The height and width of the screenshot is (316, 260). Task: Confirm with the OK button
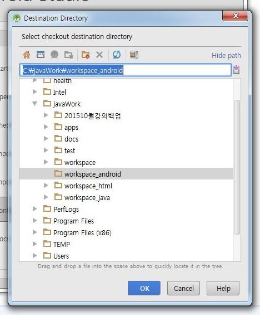144,288
